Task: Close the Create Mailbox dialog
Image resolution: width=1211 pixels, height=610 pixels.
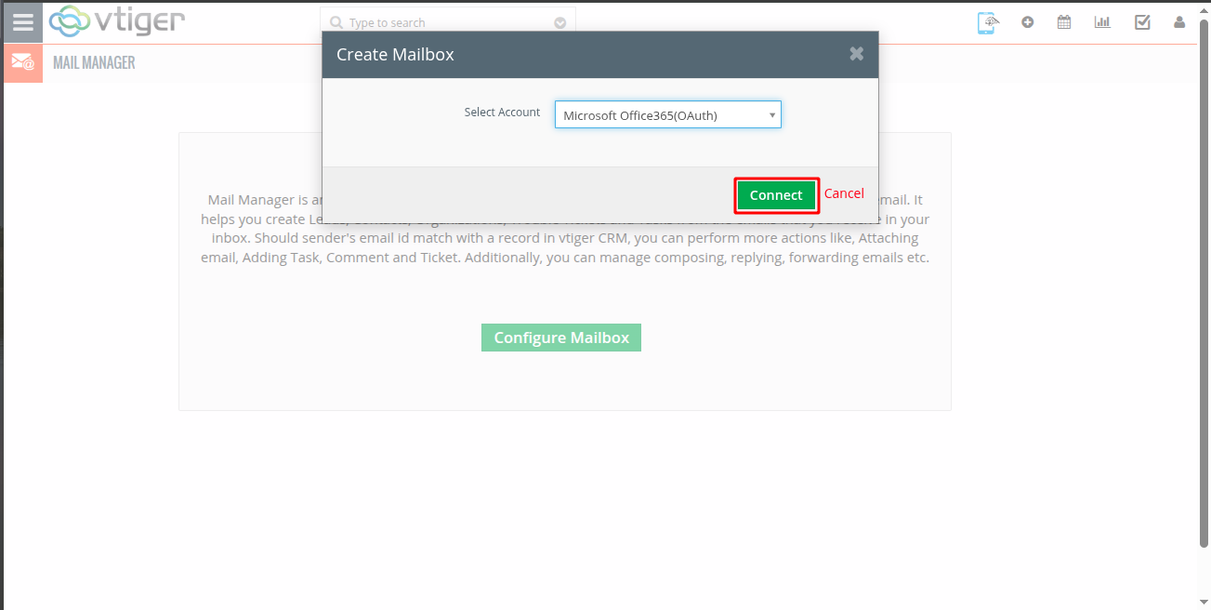Action: point(856,54)
